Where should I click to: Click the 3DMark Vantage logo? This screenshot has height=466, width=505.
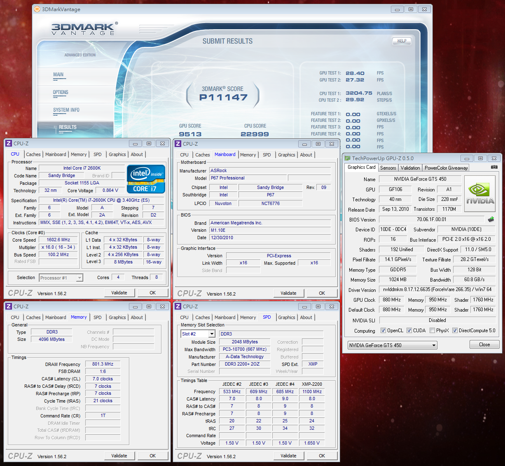click(84, 28)
